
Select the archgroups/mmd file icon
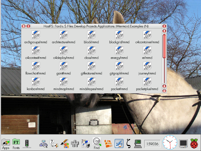(x=36, y=35)
